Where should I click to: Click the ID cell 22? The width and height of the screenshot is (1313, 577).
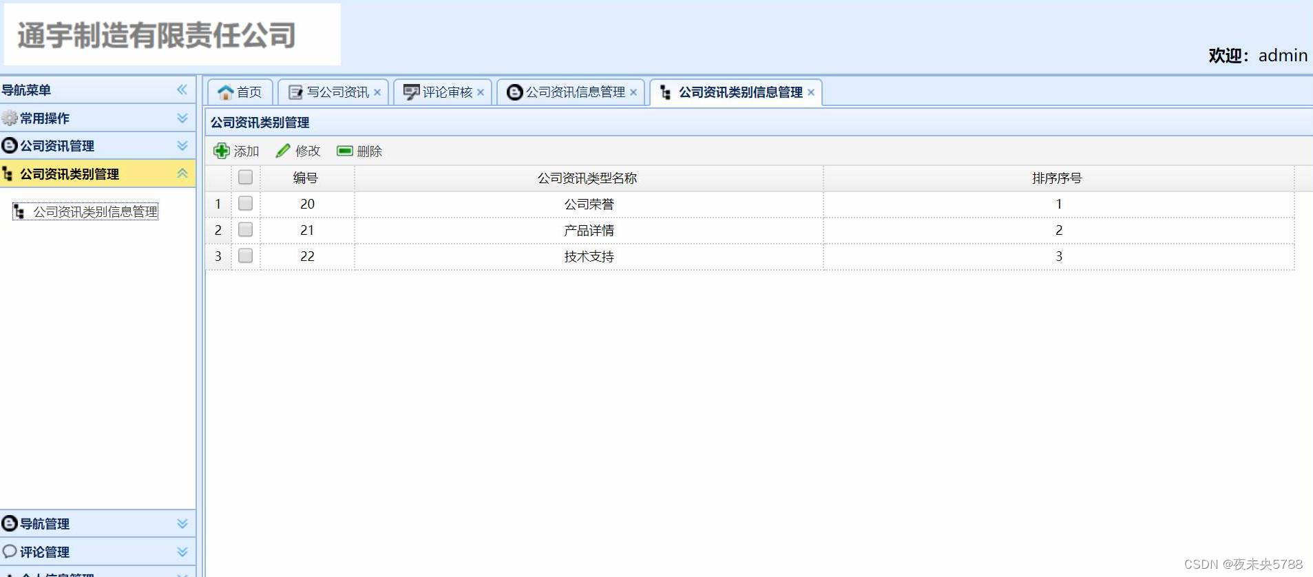click(x=307, y=257)
